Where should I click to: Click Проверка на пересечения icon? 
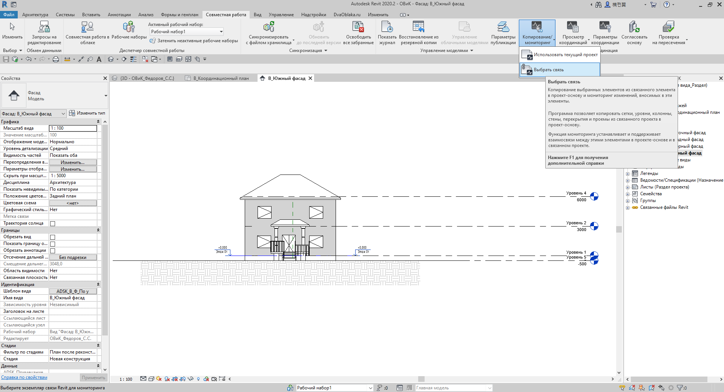point(669,27)
